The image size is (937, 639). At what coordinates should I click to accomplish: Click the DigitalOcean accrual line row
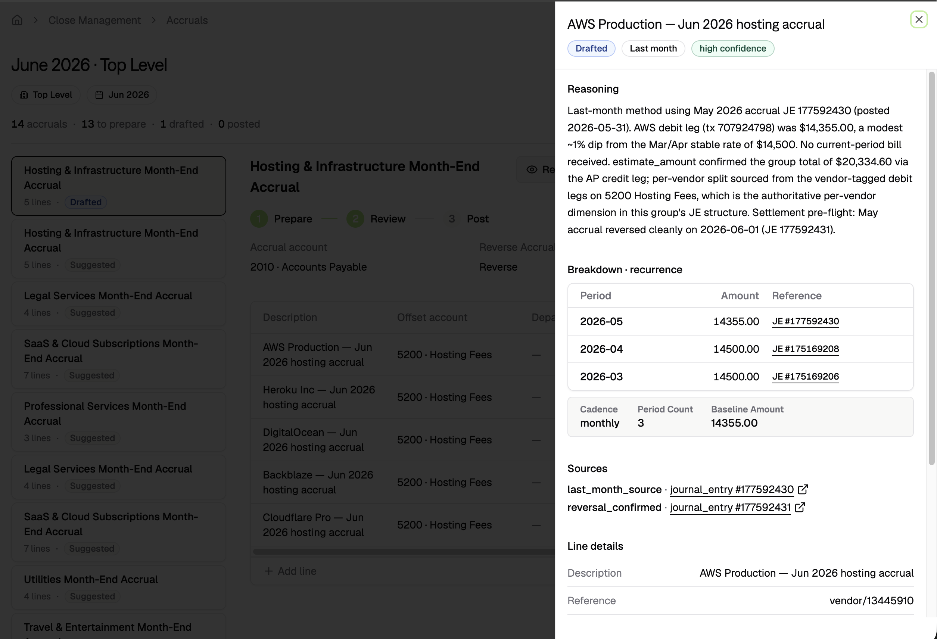402,440
